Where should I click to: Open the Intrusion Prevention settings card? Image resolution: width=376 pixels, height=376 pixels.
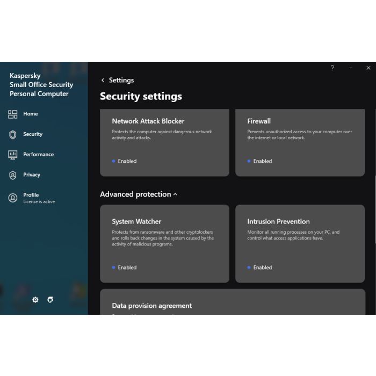pyautogui.click(x=300, y=243)
